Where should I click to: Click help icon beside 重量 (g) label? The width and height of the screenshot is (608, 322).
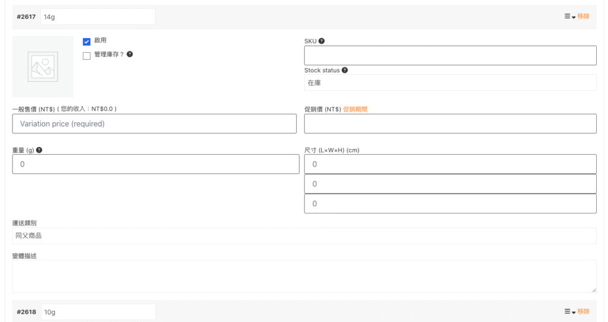tap(39, 150)
